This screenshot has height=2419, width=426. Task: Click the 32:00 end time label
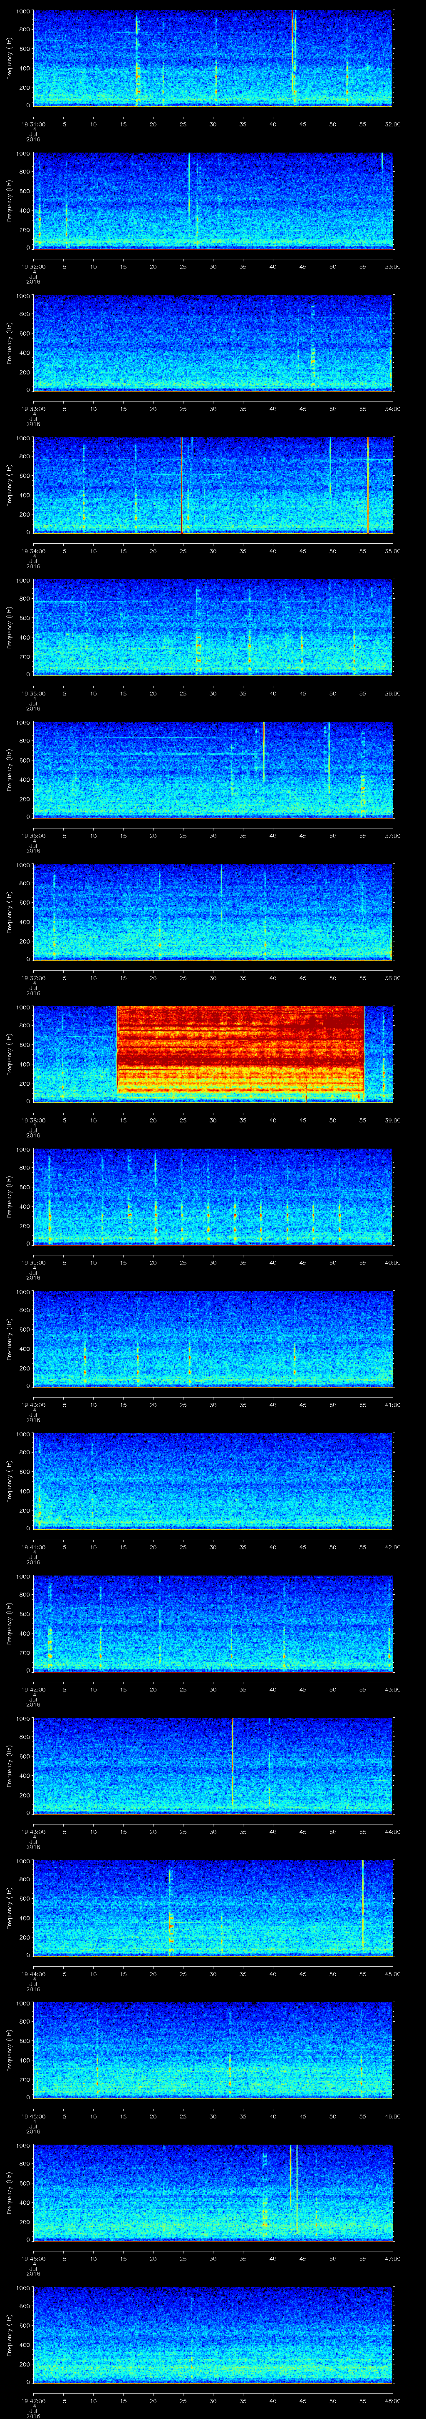(x=392, y=123)
